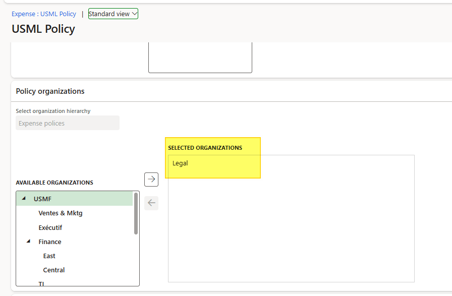
Task: Collapse the Policy organizations section header
Action: (50, 91)
